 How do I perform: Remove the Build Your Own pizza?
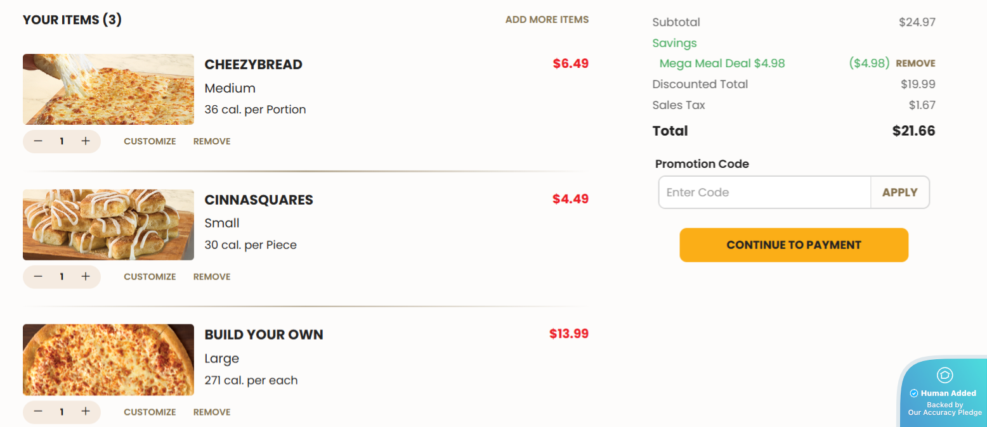[x=211, y=412]
